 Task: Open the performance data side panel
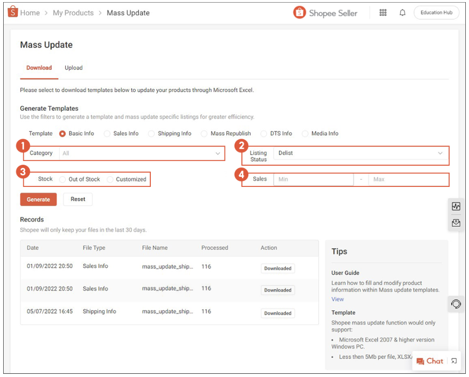point(456,206)
